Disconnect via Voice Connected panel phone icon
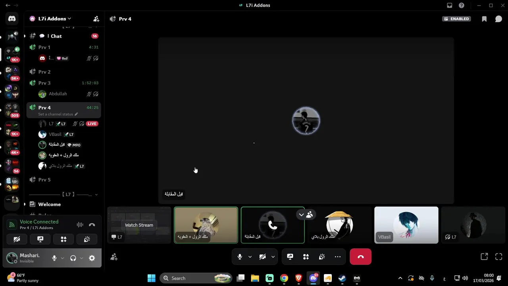This screenshot has width=508, height=286. 92,225
